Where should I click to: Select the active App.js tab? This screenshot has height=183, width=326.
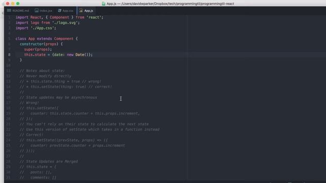tap(86, 11)
